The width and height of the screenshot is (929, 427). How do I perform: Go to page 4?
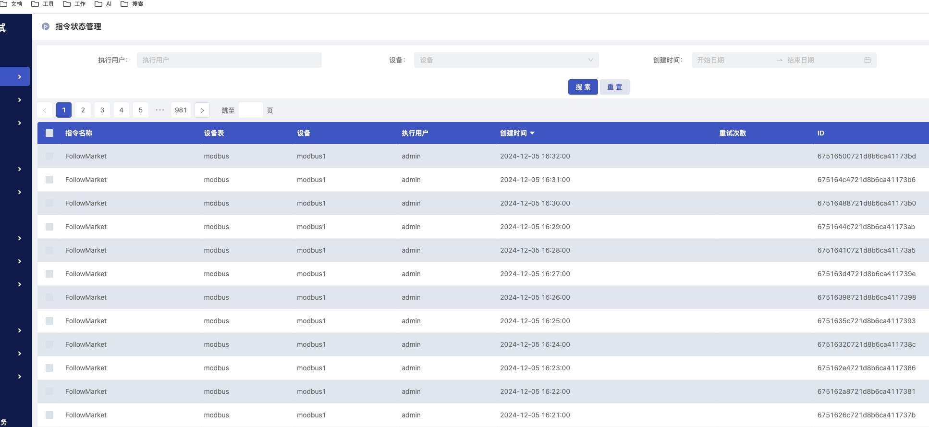coord(122,110)
